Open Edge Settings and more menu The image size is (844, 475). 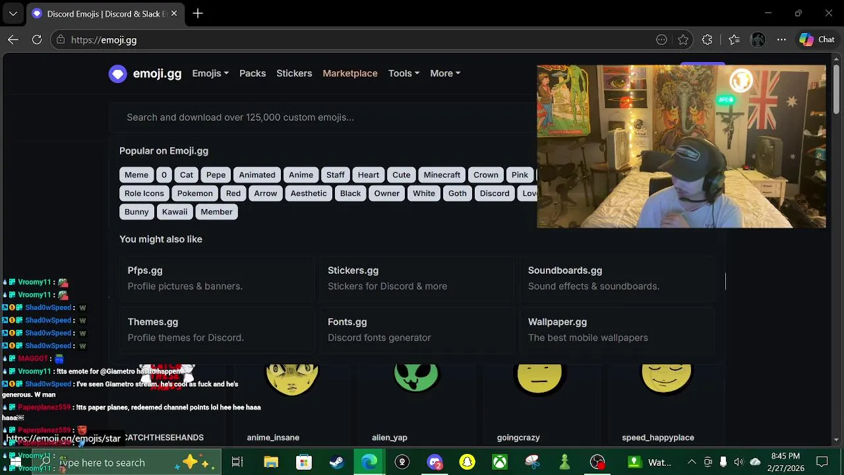[x=781, y=40]
